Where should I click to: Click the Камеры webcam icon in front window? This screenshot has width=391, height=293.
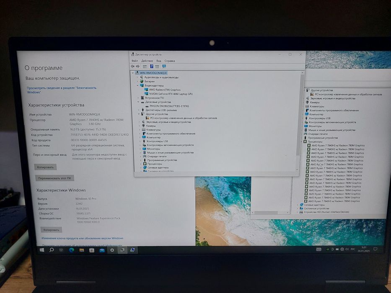coord(143,126)
